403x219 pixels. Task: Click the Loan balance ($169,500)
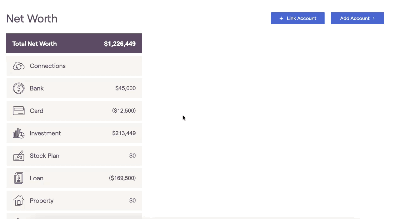pos(122,178)
